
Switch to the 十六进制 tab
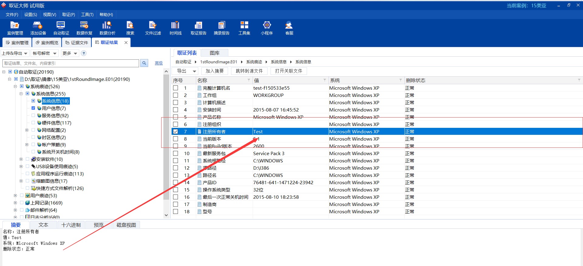(71, 225)
